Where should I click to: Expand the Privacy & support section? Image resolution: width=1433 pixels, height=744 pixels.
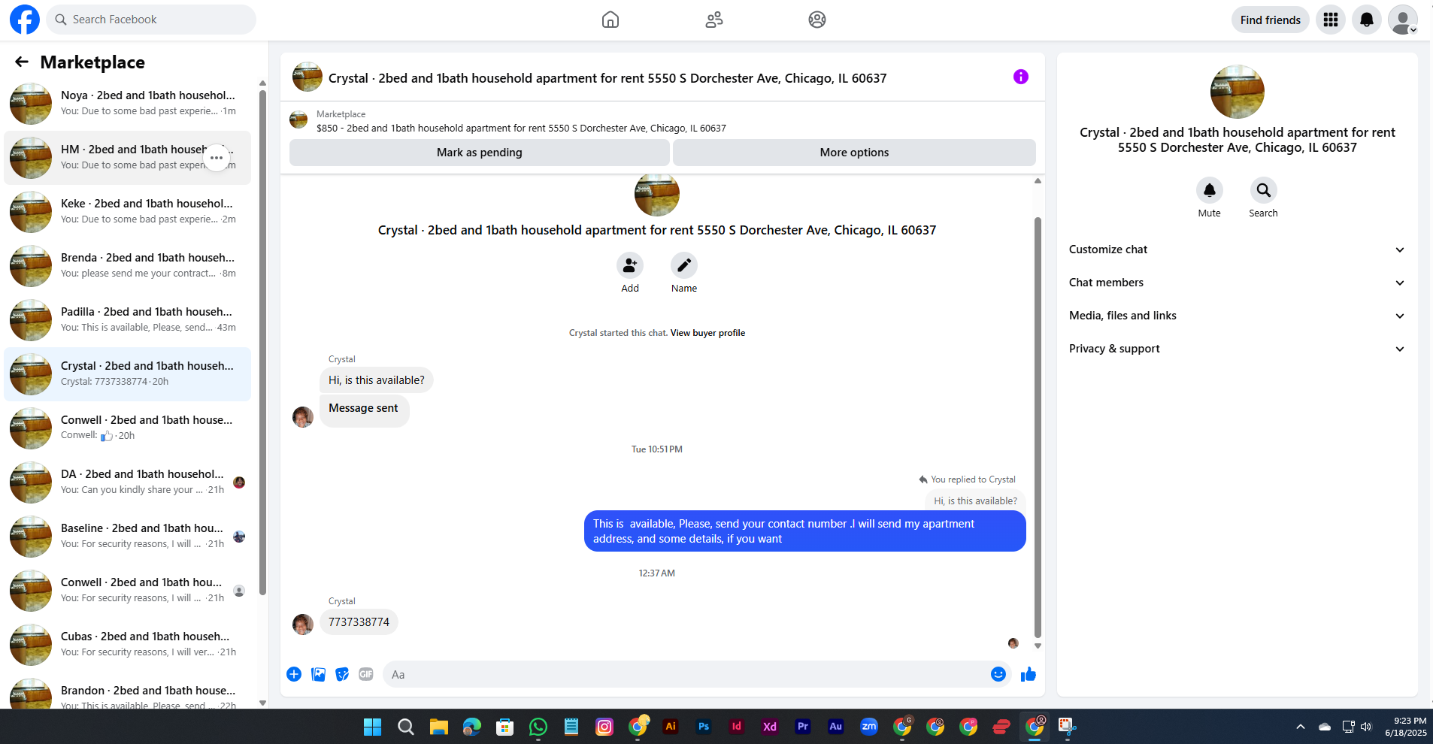pyautogui.click(x=1238, y=349)
